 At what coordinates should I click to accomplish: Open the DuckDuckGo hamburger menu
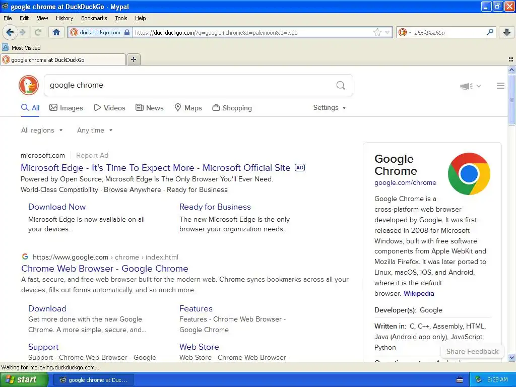pyautogui.click(x=500, y=86)
